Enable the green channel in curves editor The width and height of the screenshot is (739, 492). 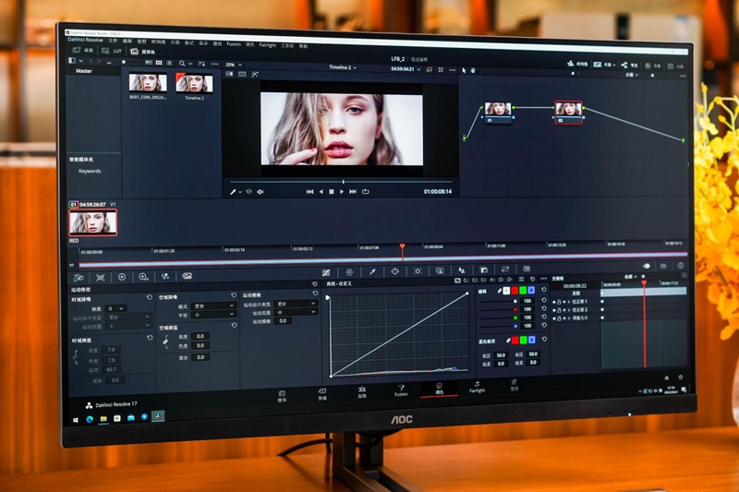pyautogui.click(x=524, y=290)
